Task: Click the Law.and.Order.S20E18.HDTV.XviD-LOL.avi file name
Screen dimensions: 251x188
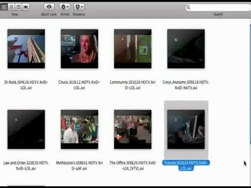Action: (26, 166)
